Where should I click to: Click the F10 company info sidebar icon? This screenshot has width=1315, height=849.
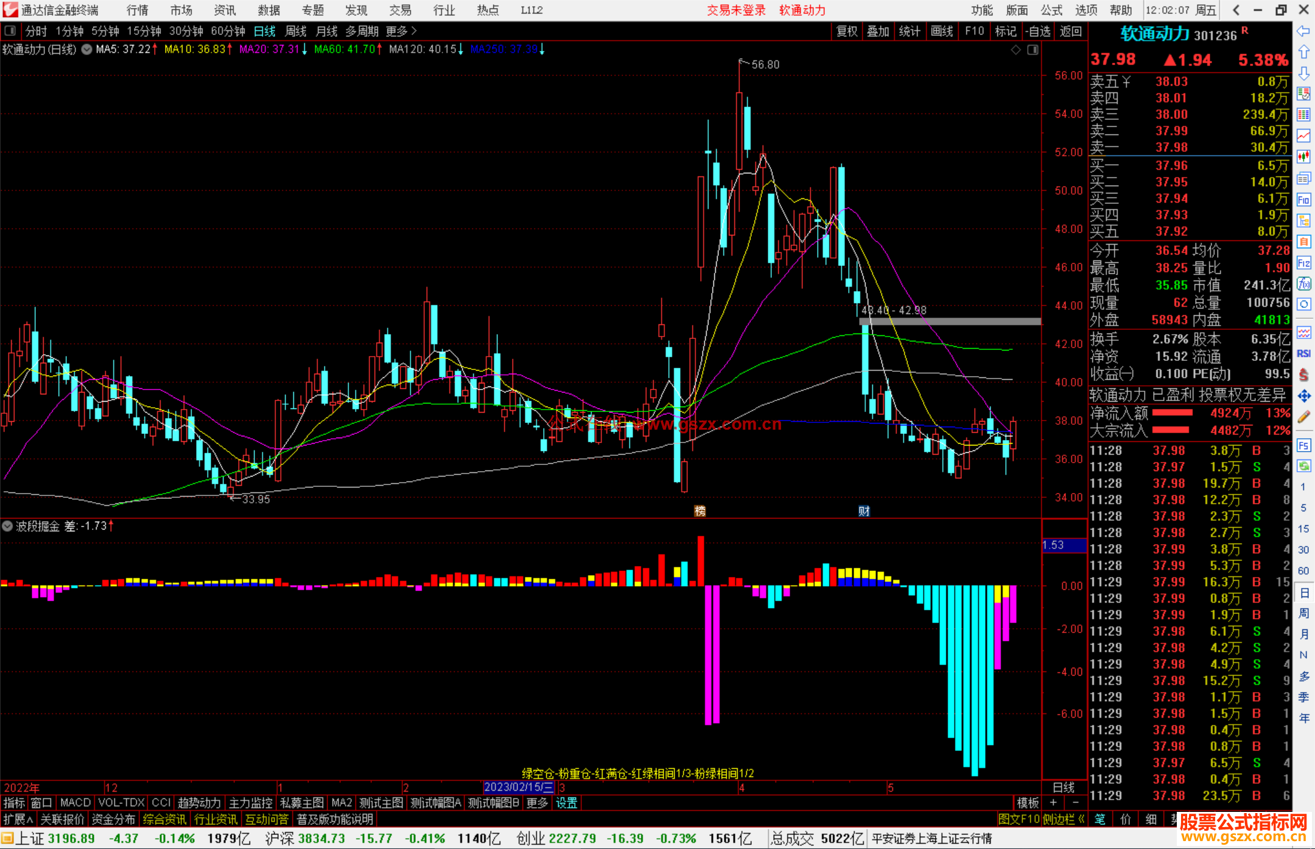(x=1303, y=200)
